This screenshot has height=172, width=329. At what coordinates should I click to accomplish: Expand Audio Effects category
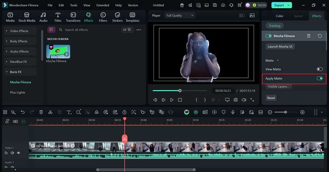(x=19, y=52)
